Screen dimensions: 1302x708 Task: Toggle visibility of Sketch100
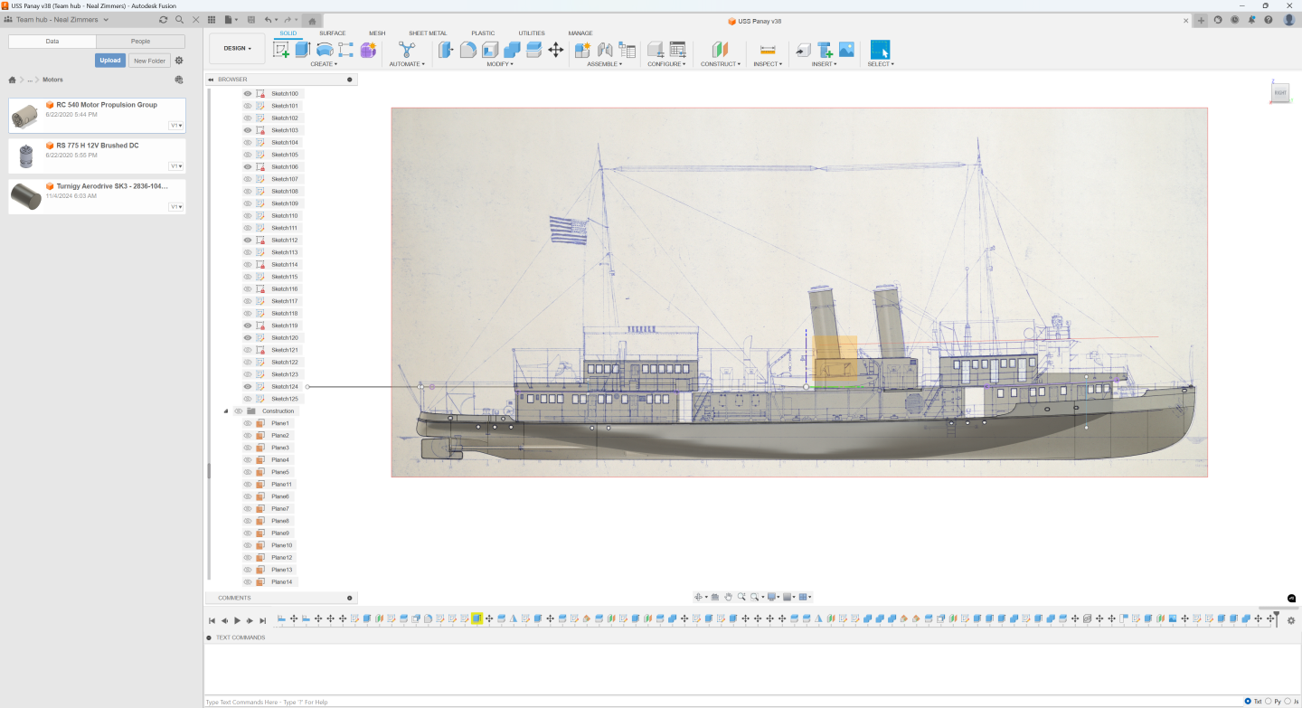coord(248,93)
